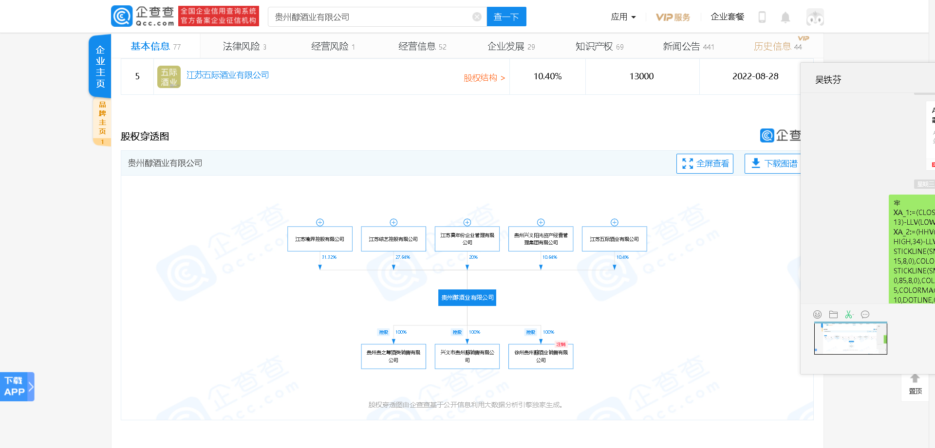The width and height of the screenshot is (935, 448).
Task: Switch to the 经营风险 tab
Action: [x=333, y=47]
